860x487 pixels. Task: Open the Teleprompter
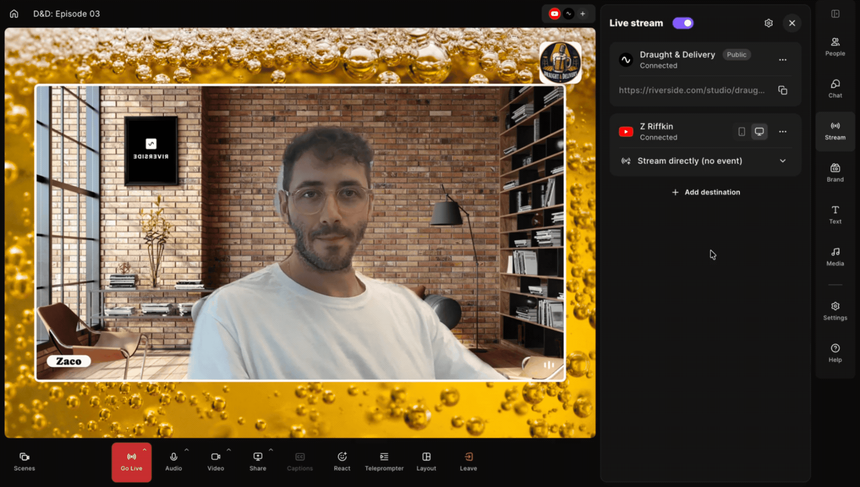(384, 462)
